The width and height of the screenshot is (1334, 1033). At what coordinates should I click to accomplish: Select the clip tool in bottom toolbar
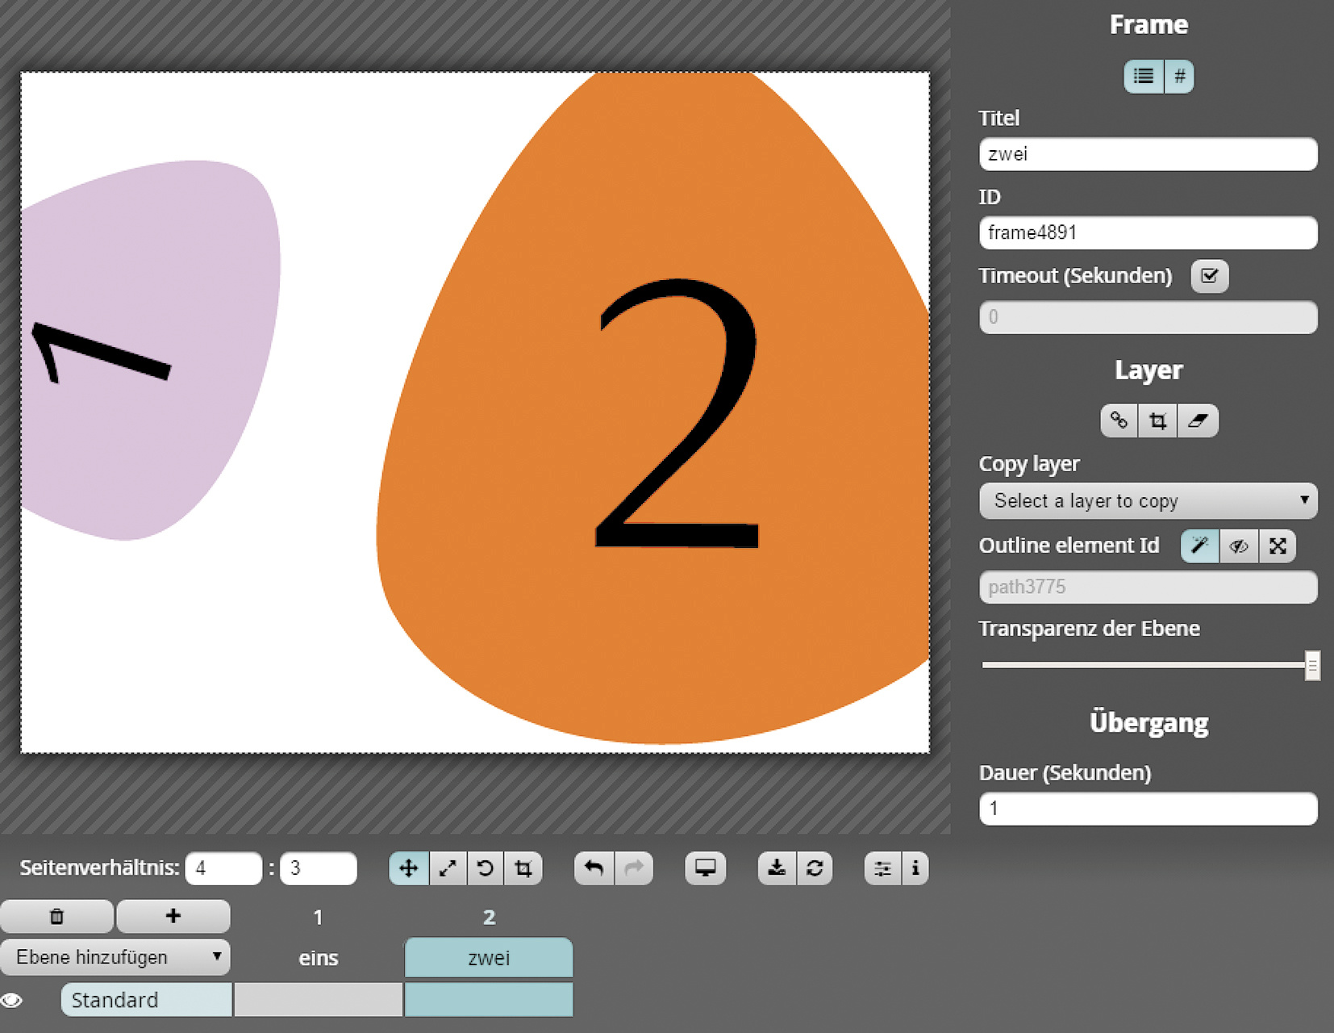click(523, 868)
